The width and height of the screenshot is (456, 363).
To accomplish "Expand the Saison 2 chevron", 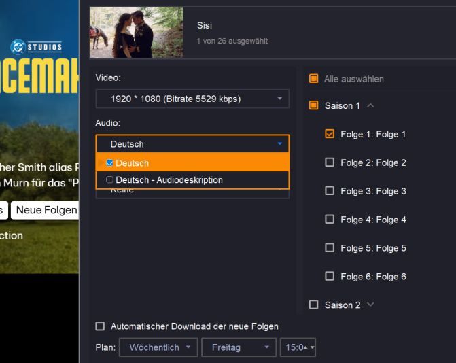I will (x=370, y=305).
